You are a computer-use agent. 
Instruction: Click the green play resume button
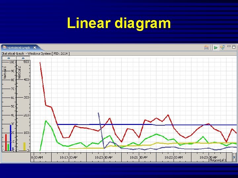(x=216, y=48)
